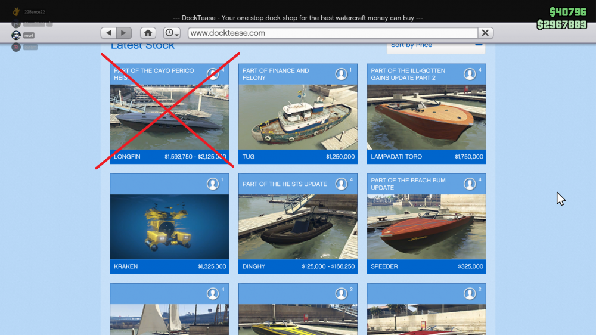Click 'Part of Finance and Felony' header

pyautogui.click(x=276, y=74)
